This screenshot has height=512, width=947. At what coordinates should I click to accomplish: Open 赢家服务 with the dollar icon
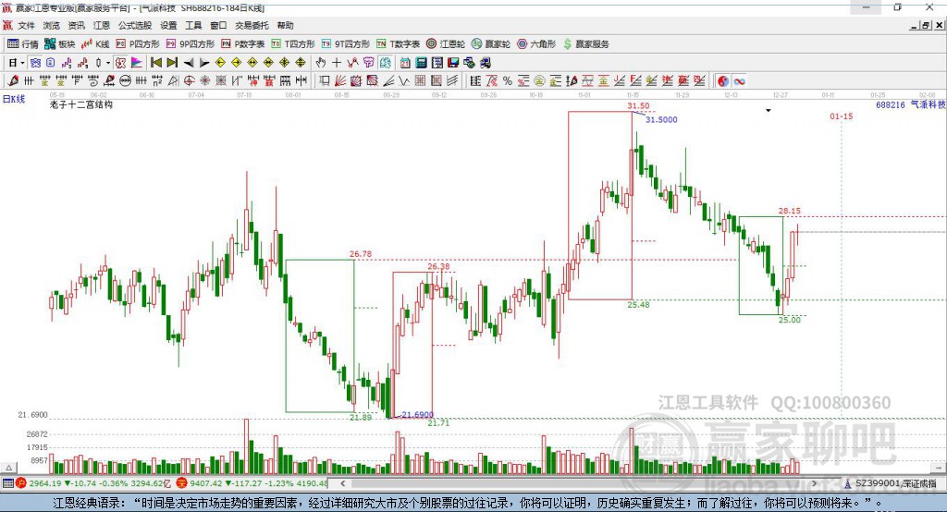[x=586, y=44]
